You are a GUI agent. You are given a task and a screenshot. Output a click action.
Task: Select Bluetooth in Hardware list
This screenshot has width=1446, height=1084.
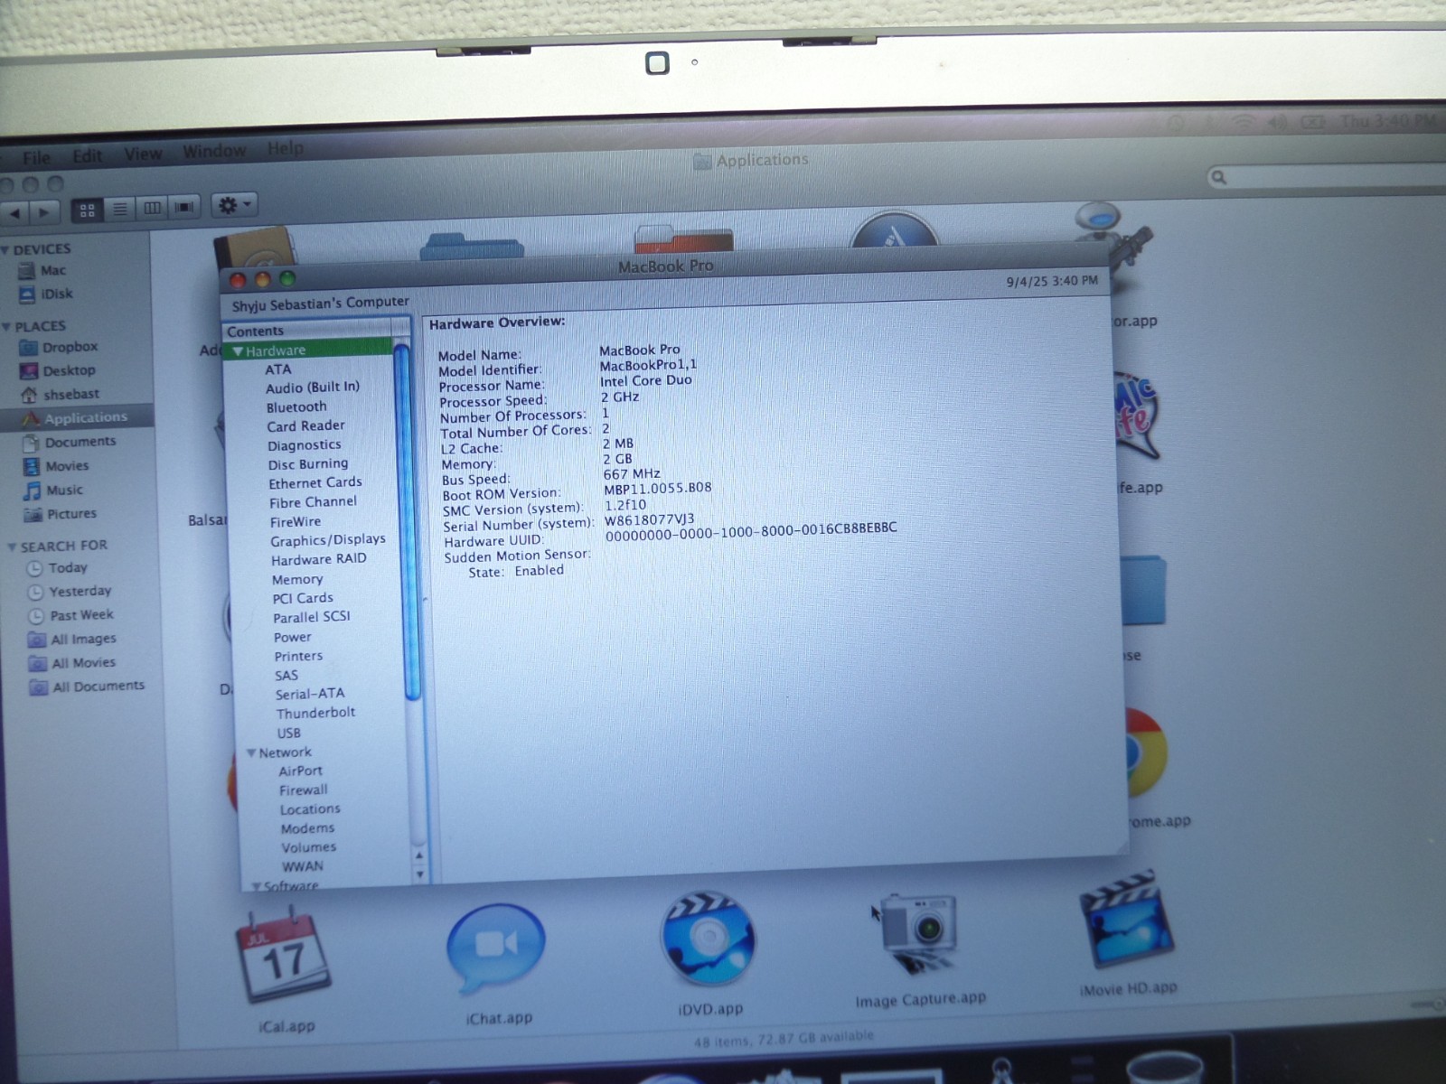(296, 407)
